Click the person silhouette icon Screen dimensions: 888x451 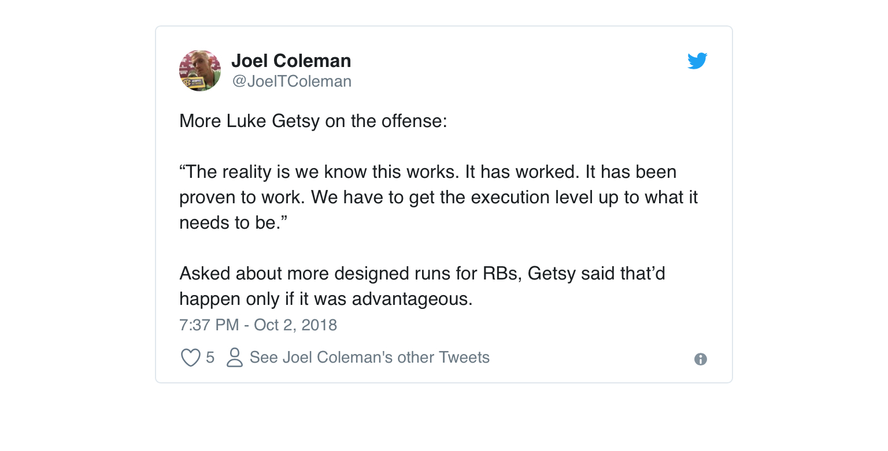pos(234,358)
